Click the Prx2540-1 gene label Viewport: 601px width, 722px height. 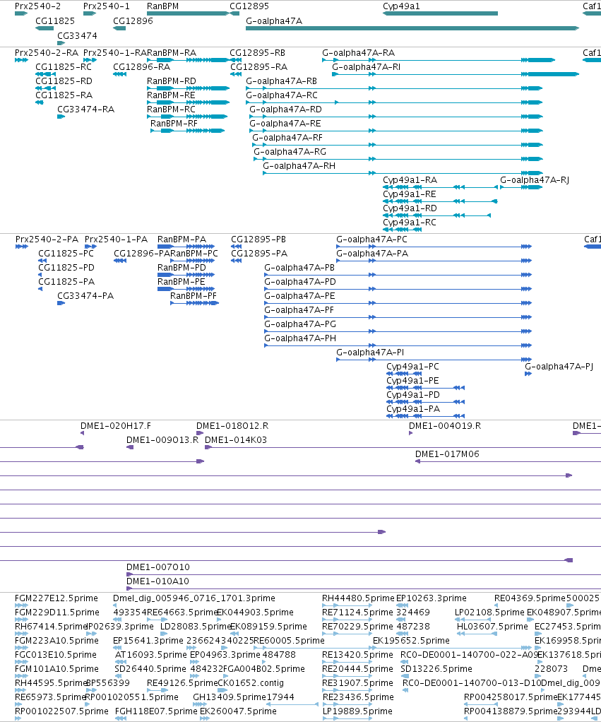[x=107, y=6]
